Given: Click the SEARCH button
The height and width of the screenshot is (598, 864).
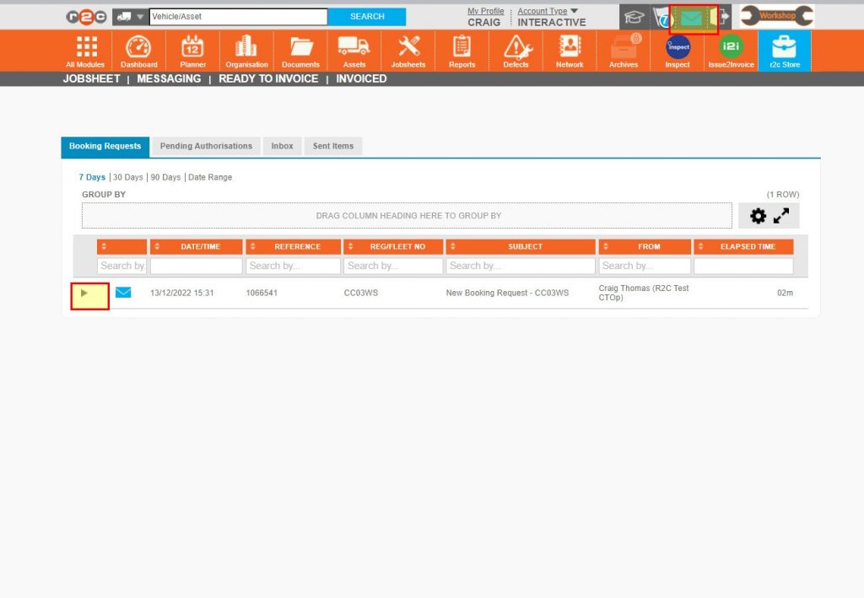Looking at the screenshot, I should [x=366, y=16].
